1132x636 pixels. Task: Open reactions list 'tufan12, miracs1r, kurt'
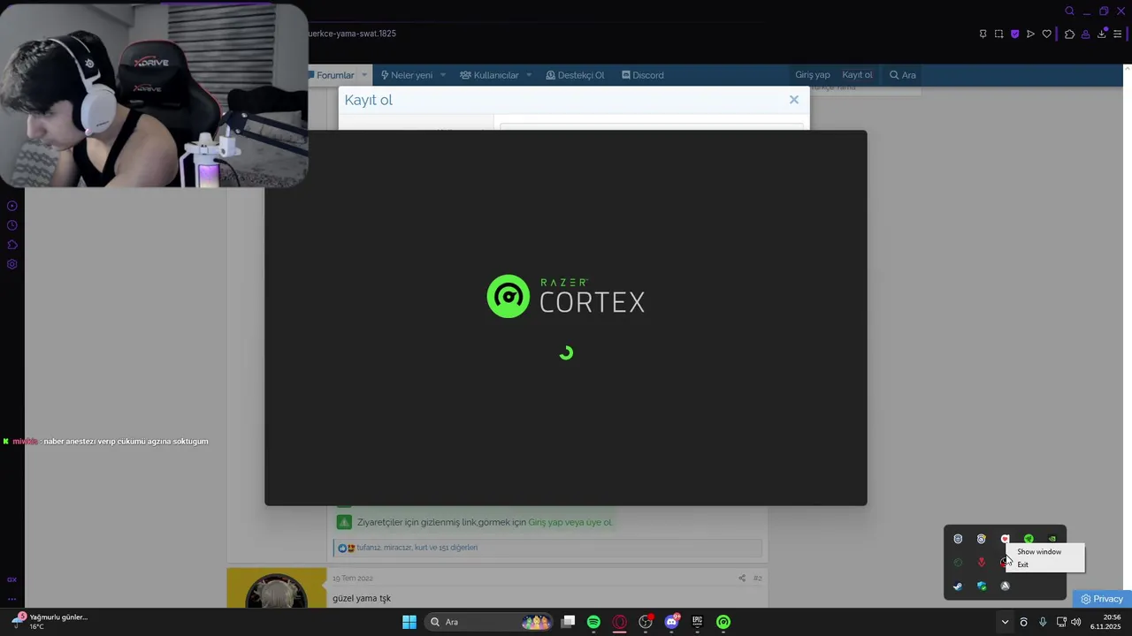coord(417,548)
